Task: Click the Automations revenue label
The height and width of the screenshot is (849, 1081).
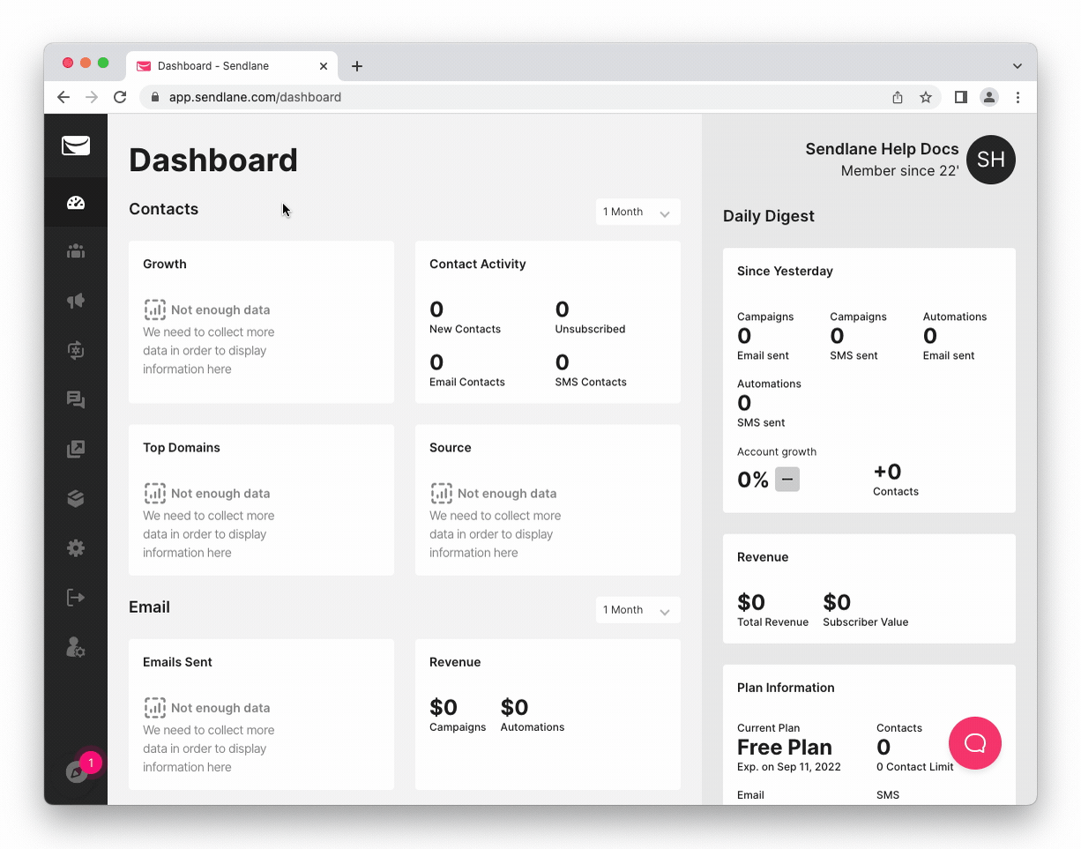Action: click(533, 727)
